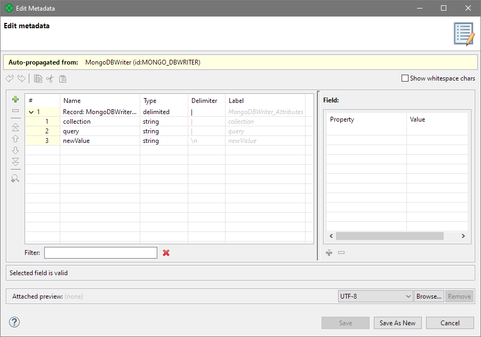
Task: Clear filter with red X
Action: 166,253
